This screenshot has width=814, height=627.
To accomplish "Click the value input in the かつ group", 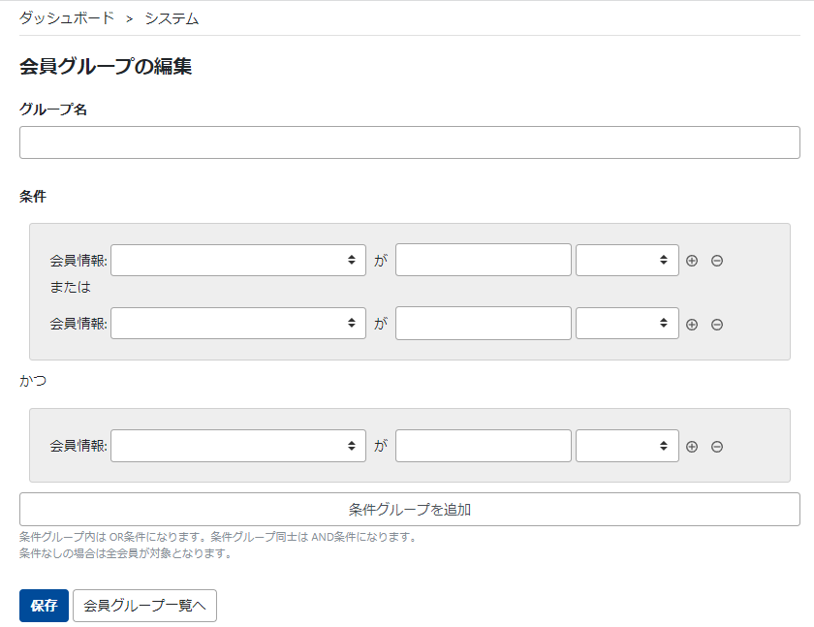I will (483, 446).
